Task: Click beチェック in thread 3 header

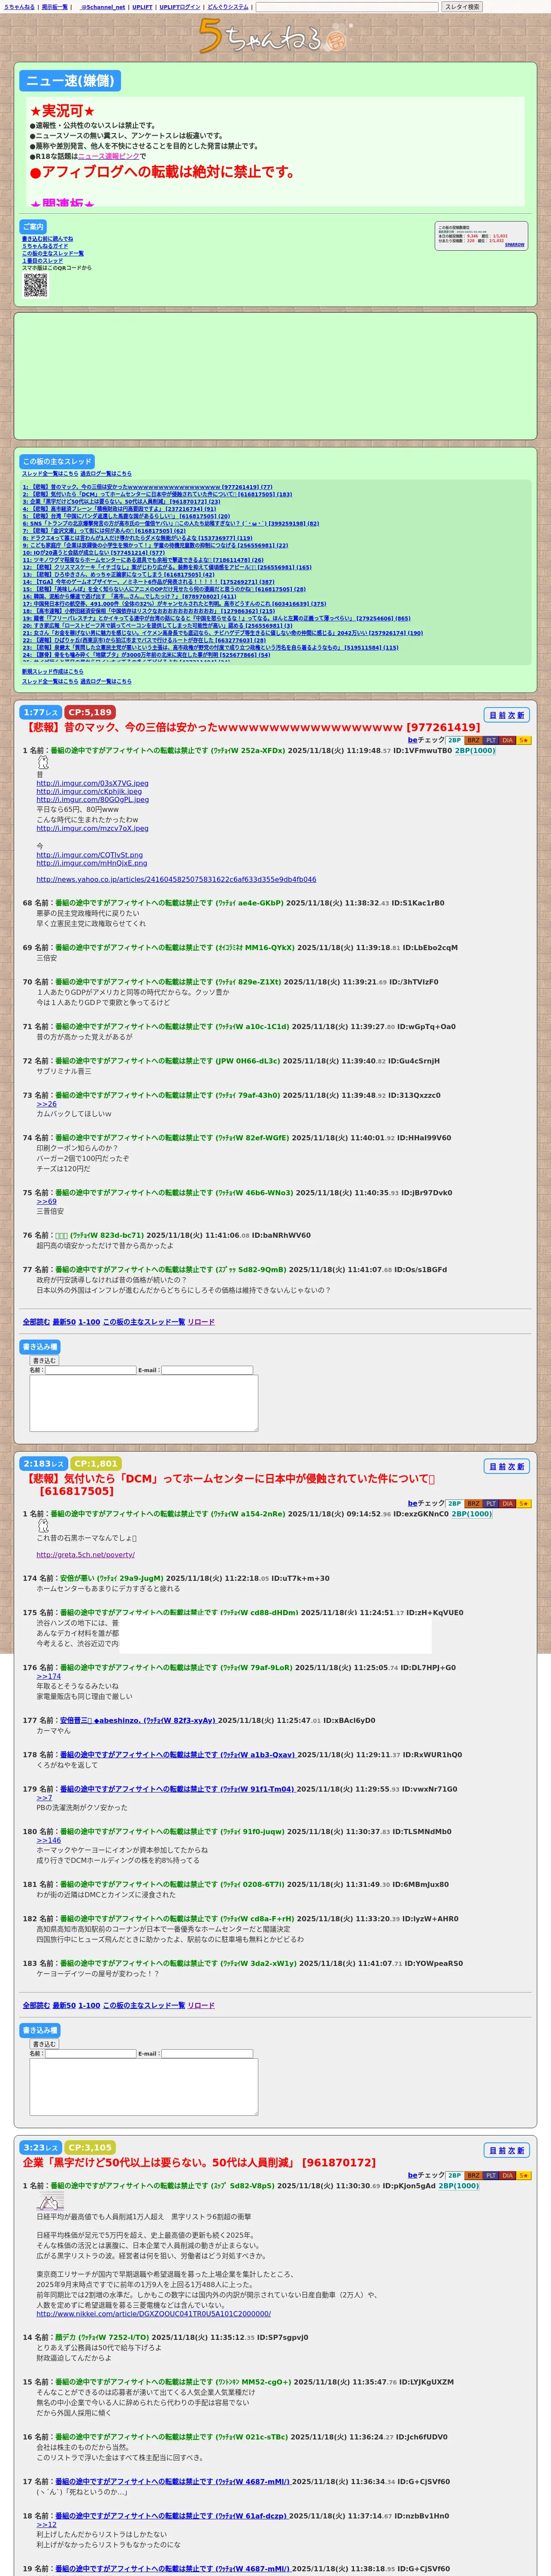Action: click(x=426, y=2176)
